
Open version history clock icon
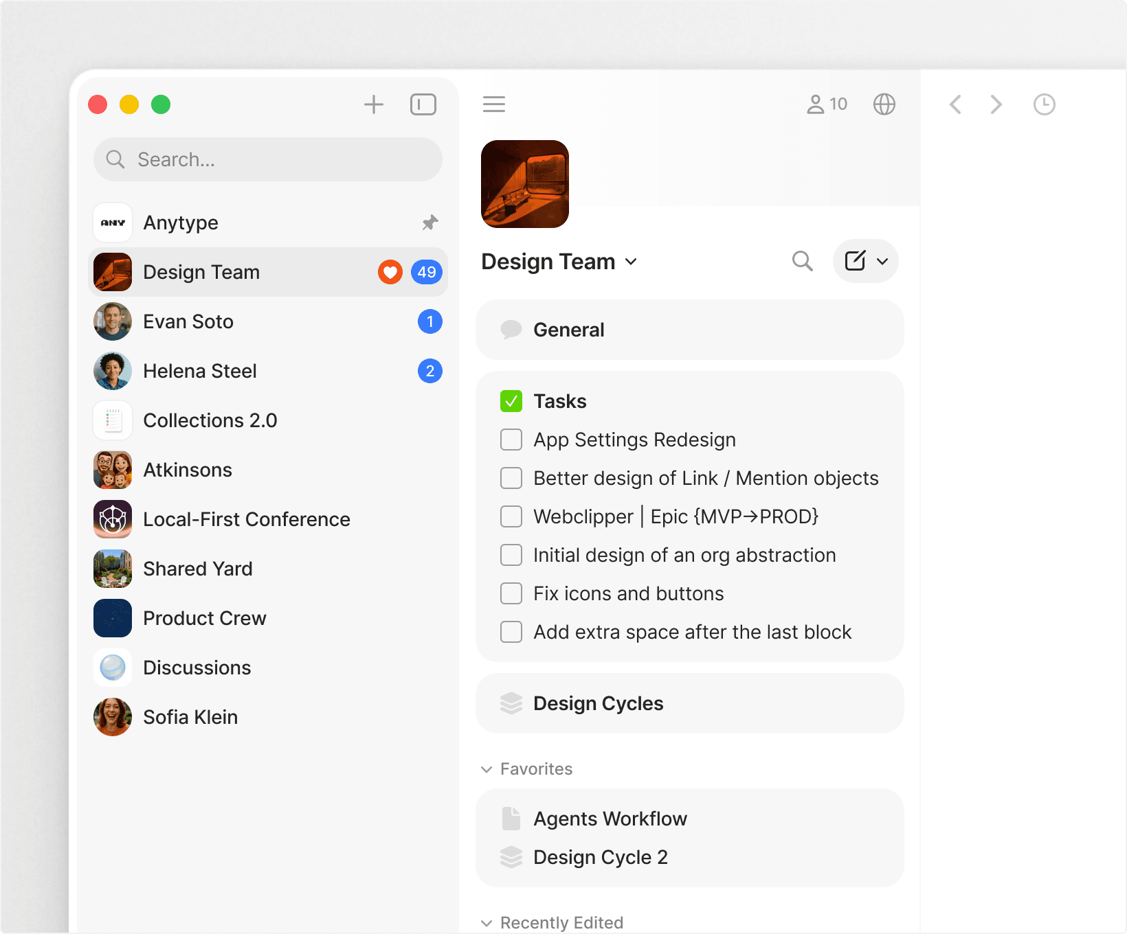[1045, 104]
